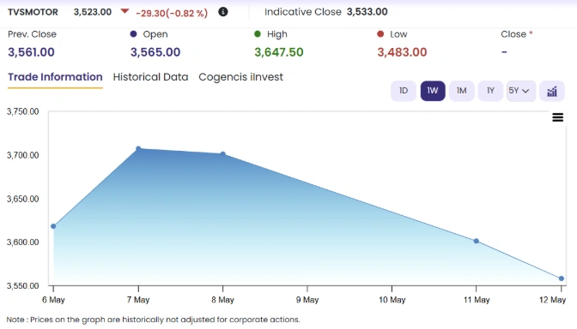The height and width of the screenshot is (329, 577).
Task: Click the green High legend dot
Action: [258, 34]
